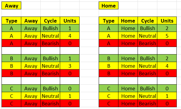
Task: Select Units value 5 for Home A Neutral
Action: tap(167, 36)
